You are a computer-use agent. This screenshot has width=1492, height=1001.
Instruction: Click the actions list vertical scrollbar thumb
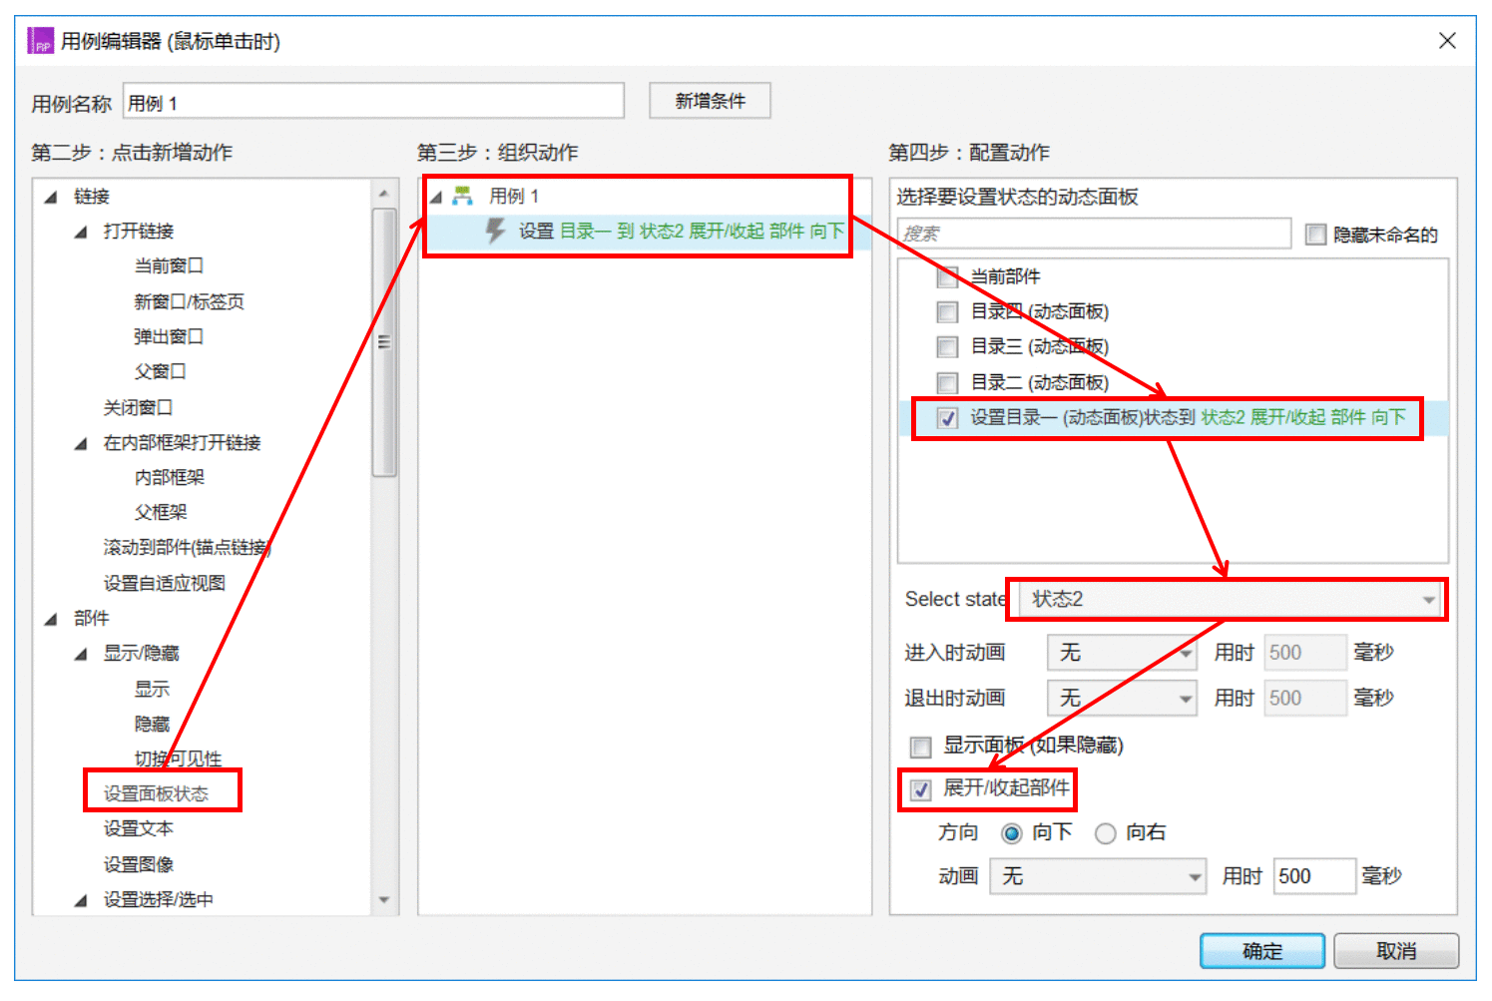tap(384, 342)
